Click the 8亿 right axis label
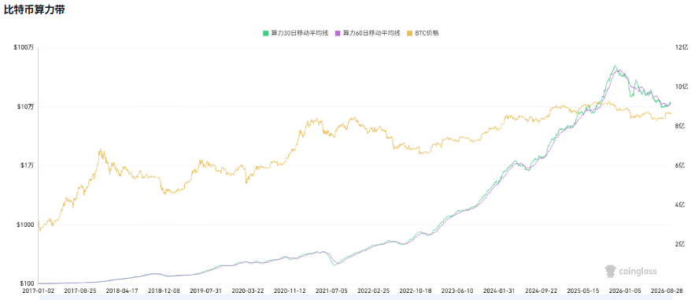Image resolution: width=691 pixels, height=300 pixels. [x=680, y=126]
